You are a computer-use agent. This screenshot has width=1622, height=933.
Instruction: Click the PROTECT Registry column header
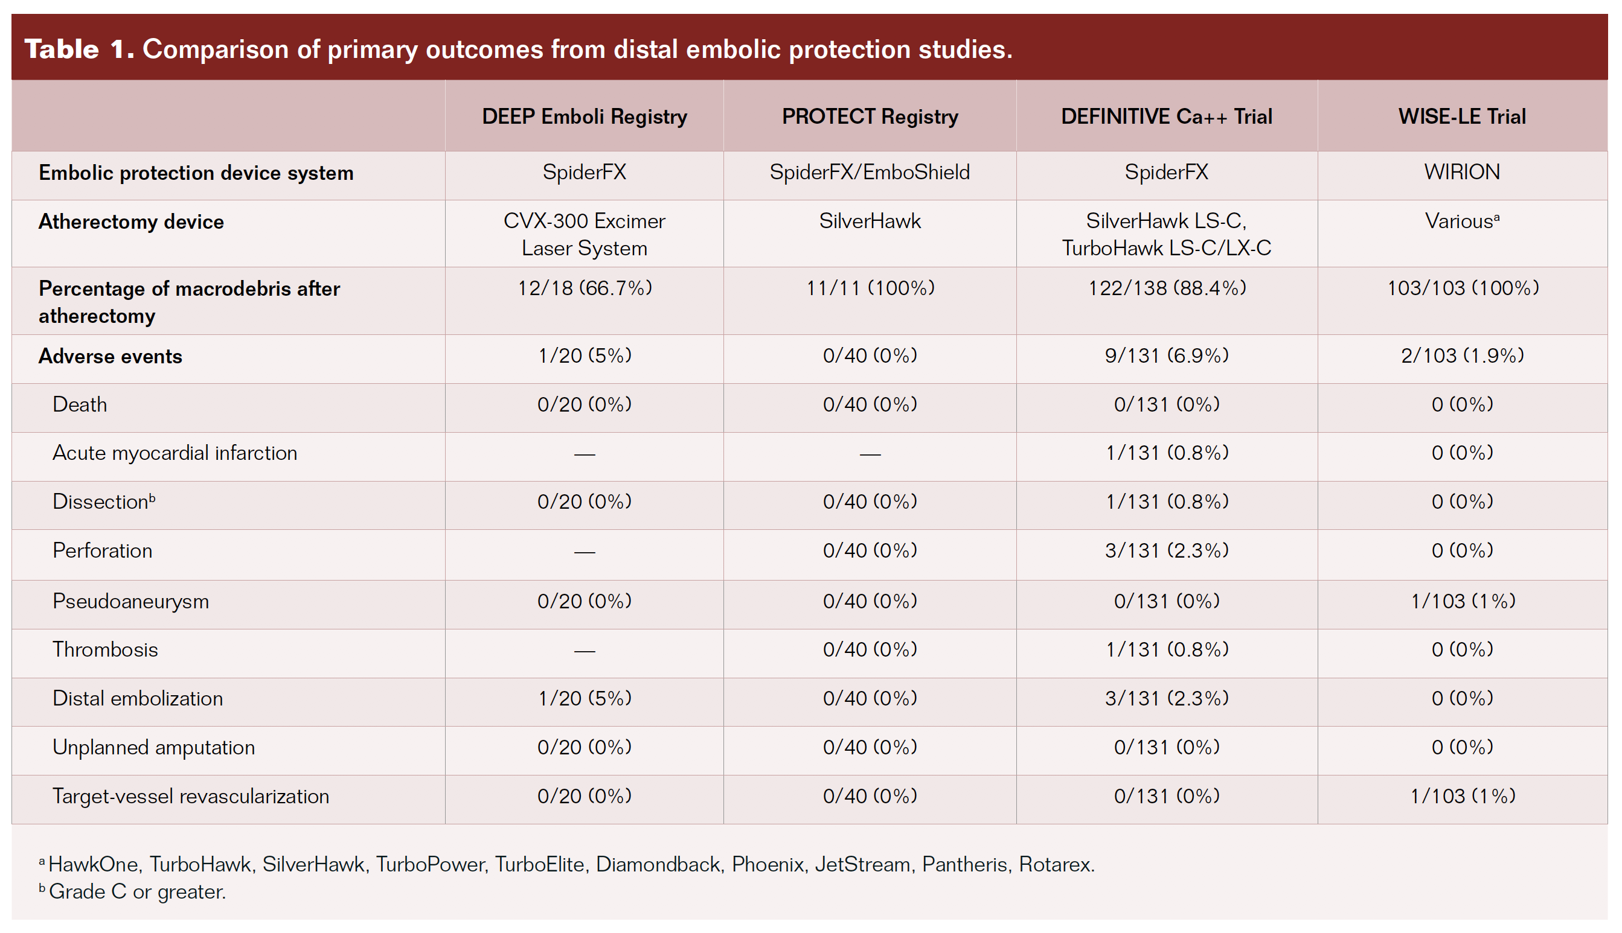870,116
